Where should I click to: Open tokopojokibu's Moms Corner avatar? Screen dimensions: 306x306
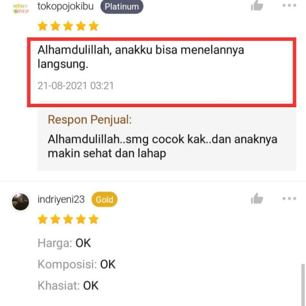point(21,8)
